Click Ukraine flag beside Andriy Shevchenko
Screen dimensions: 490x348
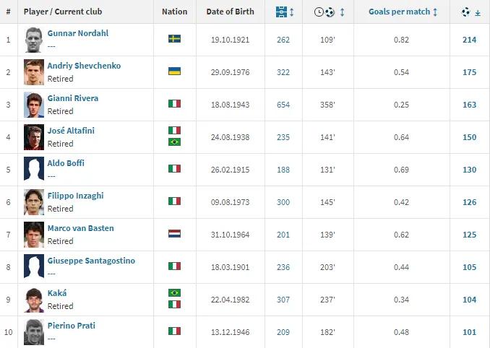(x=174, y=71)
